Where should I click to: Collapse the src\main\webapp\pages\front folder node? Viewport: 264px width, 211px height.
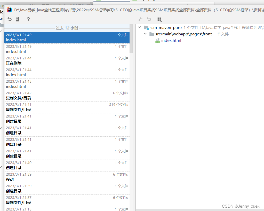[145, 34]
